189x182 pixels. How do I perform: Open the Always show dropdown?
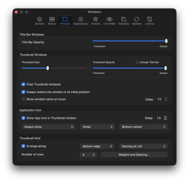(48, 127)
